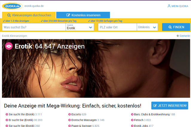Switch to the Kleinanzeigen durchsuchen tab
191x127 pixels.
pyautogui.click(x=29, y=15)
